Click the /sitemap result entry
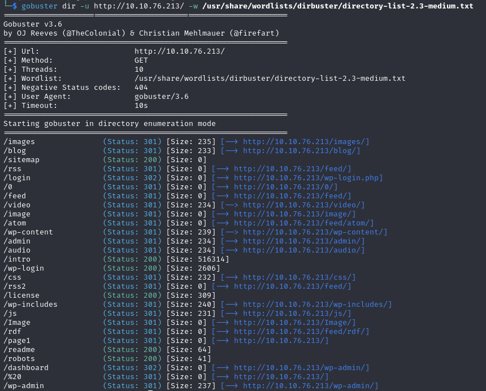The height and width of the screenshot is (391, 486). coord(21,160)
